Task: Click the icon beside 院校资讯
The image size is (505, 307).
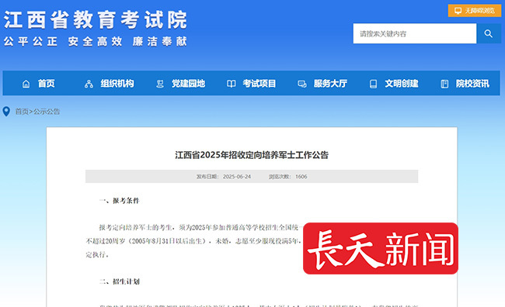Action: coord(444,84)
